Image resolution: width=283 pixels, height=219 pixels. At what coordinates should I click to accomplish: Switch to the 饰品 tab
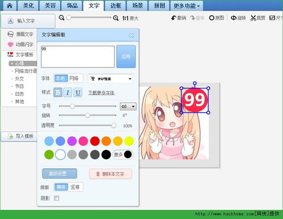pyautogui.click(x=72, y=6)
